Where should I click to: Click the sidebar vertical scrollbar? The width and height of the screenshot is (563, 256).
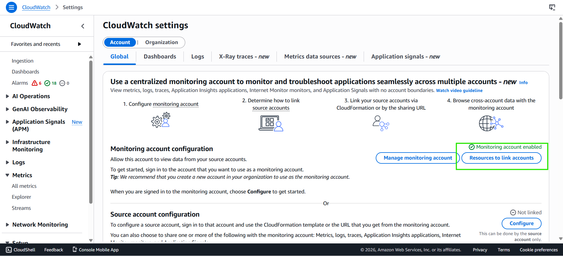pyautogui.click(x=91, y=132)
